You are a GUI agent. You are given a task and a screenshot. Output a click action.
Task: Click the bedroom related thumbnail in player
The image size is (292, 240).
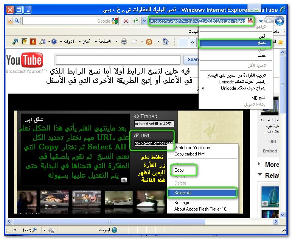click(119, 198)
